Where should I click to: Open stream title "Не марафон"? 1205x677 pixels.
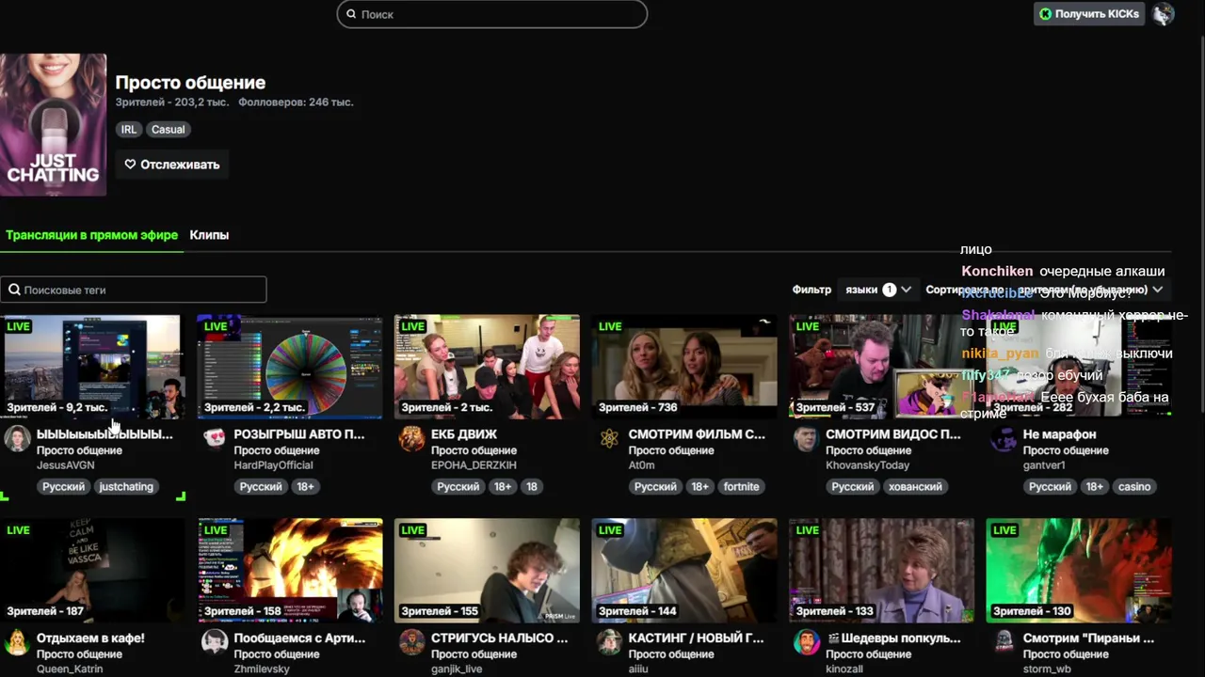coord(1060,434)
